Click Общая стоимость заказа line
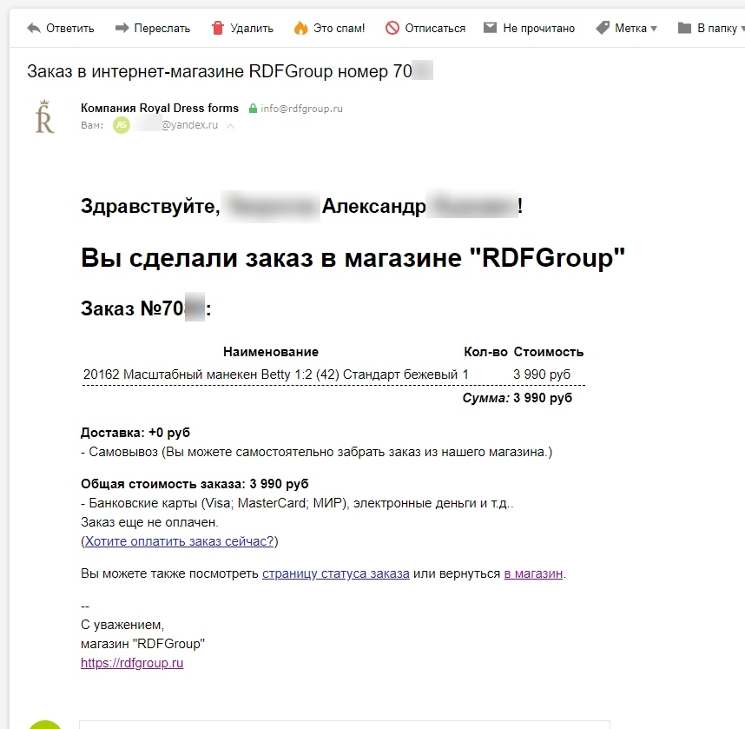 [194, 484]
